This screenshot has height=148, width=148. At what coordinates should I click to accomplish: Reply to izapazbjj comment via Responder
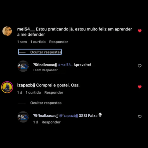[54, 93]
